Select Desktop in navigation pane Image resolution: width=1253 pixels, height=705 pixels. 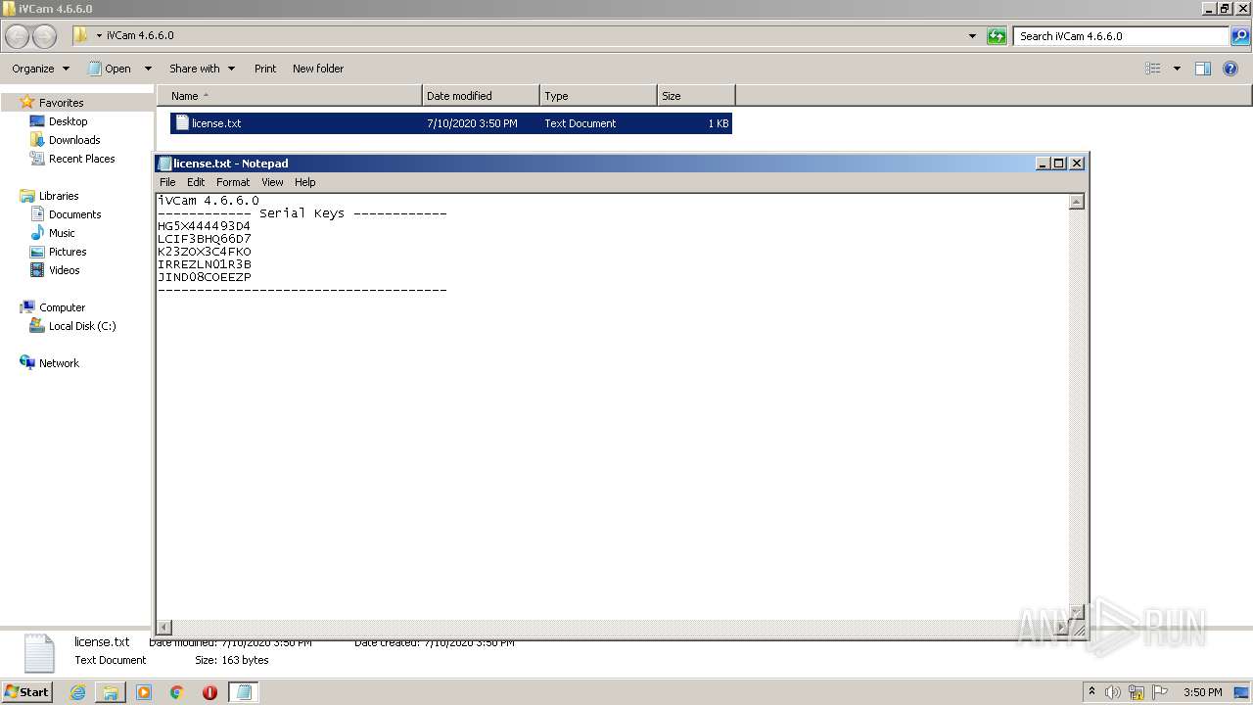68,121
